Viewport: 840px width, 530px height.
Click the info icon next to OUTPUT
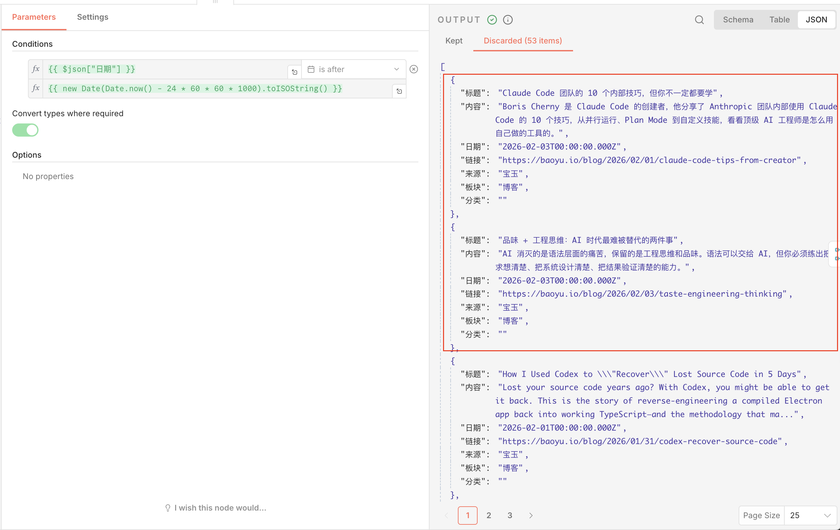(x=508, y=20)
